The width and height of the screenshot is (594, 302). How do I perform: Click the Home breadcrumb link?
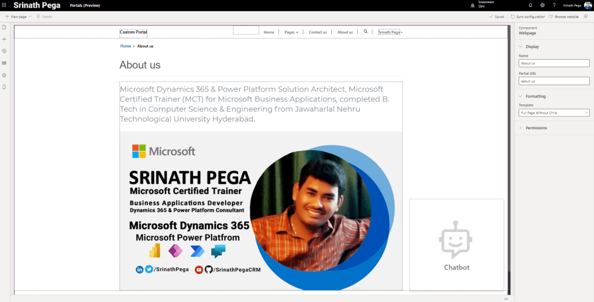[125, 46]
